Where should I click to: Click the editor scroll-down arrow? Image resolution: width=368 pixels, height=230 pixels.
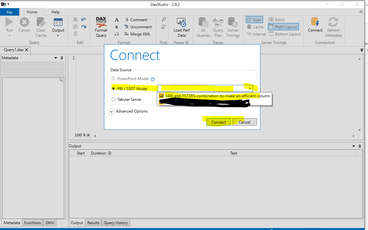[360, 130]
